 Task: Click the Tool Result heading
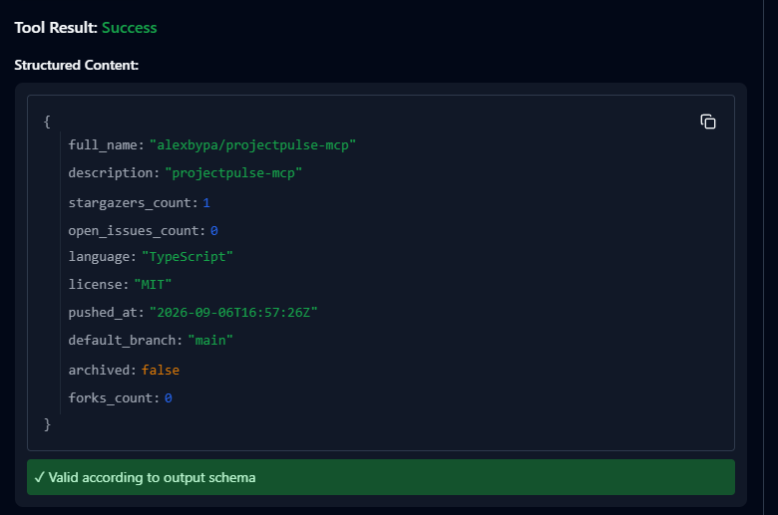[x=56, y=28]
